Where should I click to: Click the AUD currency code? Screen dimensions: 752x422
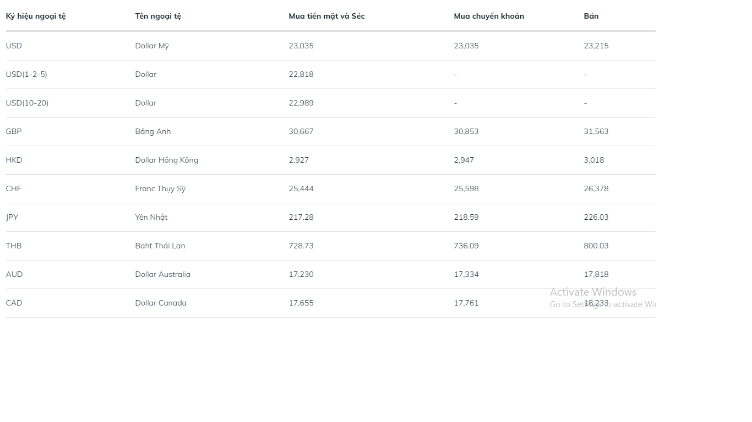(x=14, y=274)
